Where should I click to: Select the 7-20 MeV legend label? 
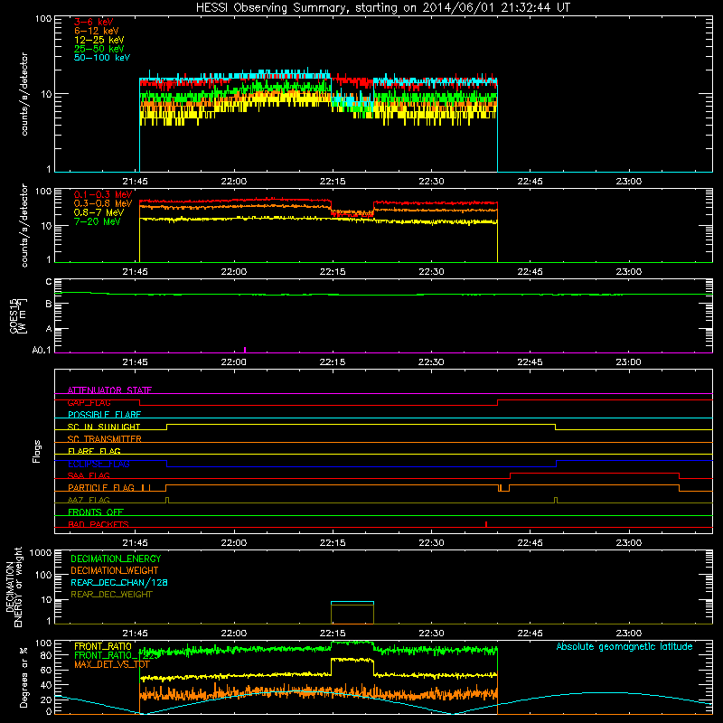(x=98, y=221)
